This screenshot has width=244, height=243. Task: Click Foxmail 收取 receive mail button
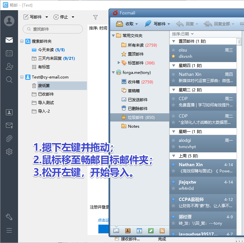(125, 24)
